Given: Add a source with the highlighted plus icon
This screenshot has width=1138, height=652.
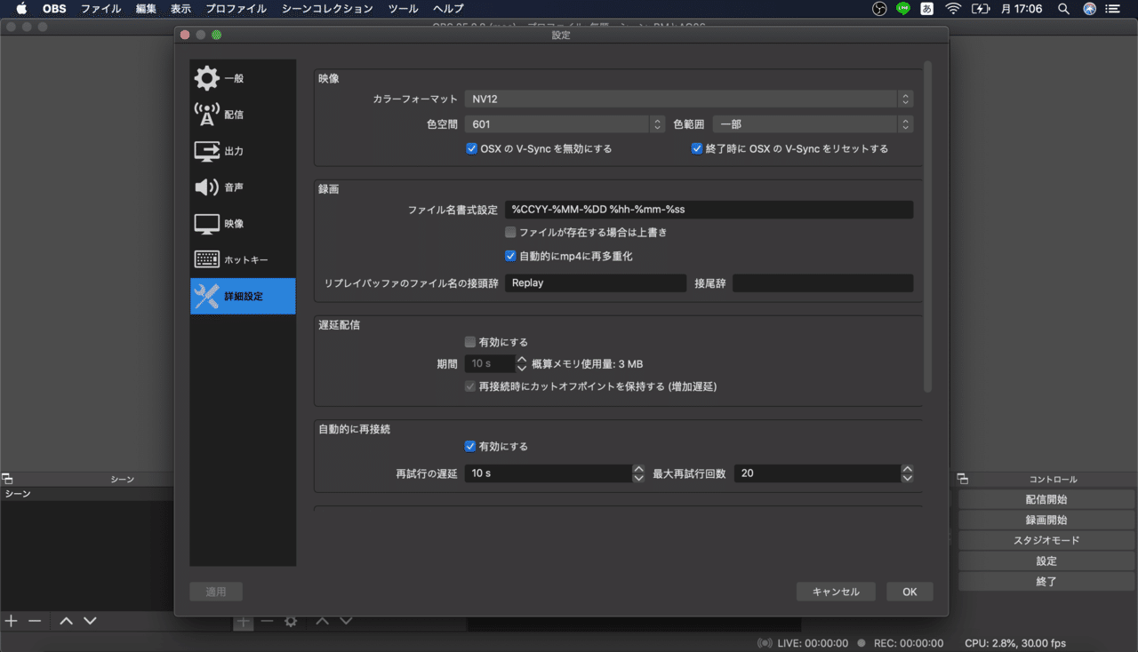Looking at the screenshot, I should pos(243,622).
